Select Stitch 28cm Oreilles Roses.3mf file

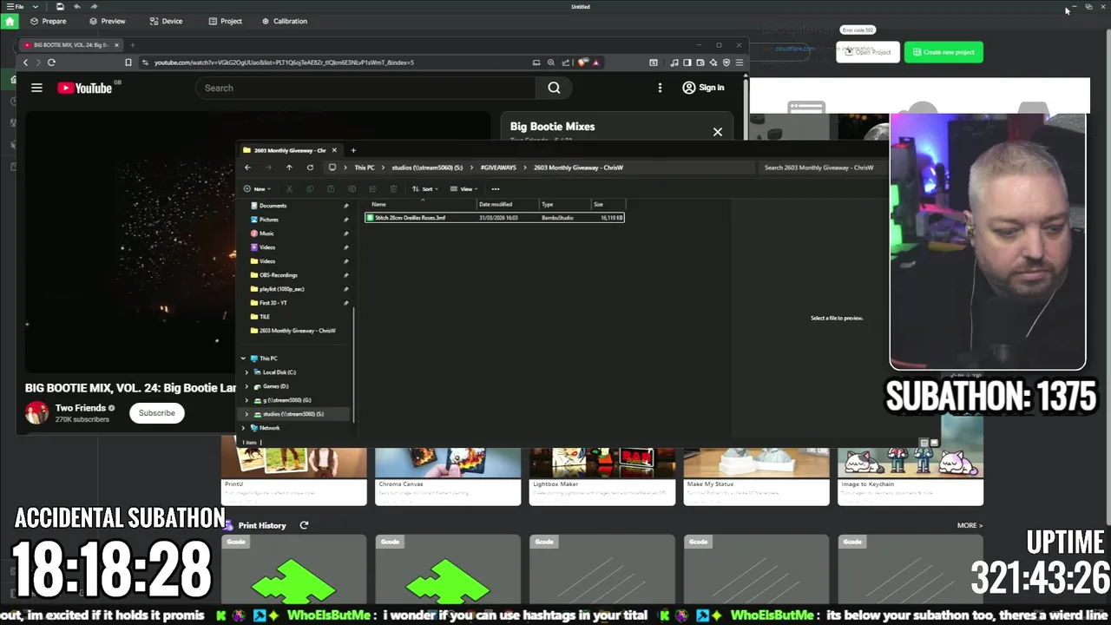494,218
